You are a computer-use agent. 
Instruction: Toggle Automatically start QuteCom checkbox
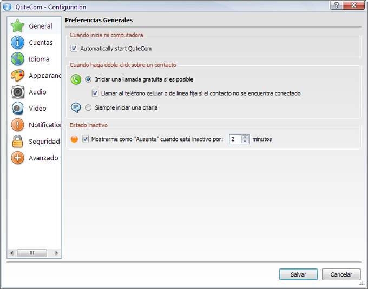(x=74, y=49)
